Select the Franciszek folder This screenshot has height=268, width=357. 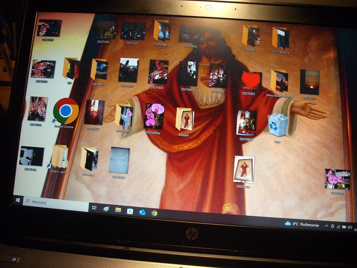click(x=162, y=31)
